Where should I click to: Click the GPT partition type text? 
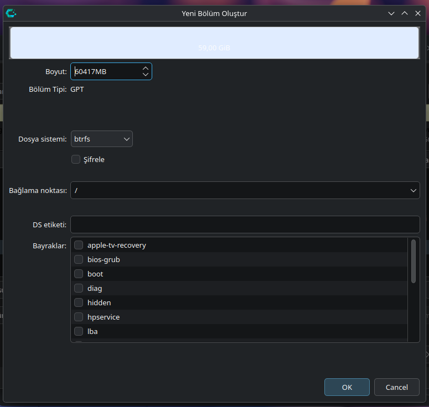77,90
